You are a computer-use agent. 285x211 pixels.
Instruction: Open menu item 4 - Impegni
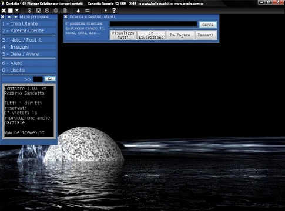[x=29, y=47]
